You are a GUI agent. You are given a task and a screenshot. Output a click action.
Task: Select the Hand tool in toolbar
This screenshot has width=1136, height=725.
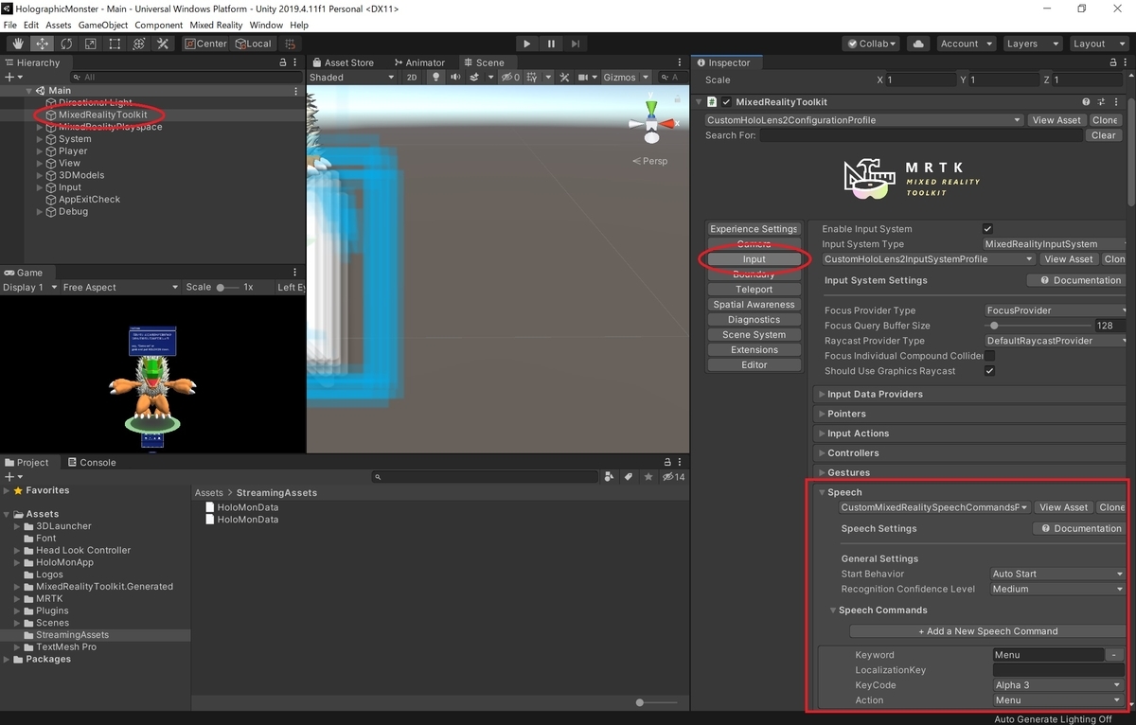coord(18,44)
